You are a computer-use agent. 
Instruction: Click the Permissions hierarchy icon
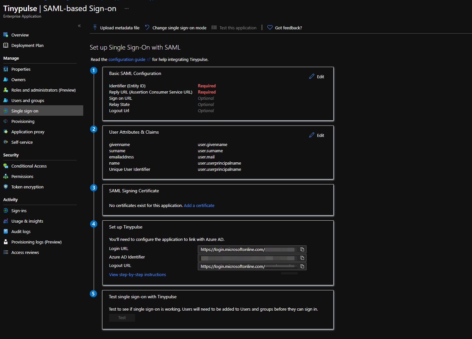pos(6,176)
